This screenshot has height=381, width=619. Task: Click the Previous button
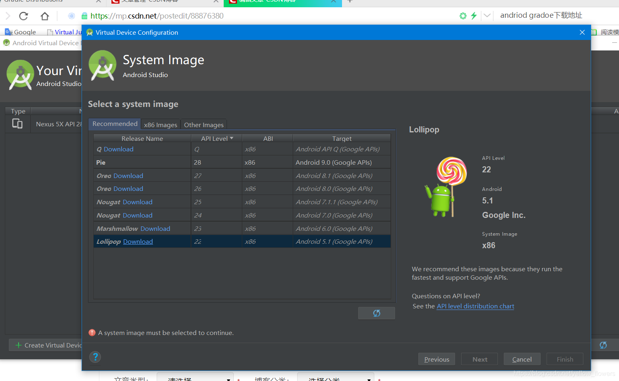(x=436, y=359)
